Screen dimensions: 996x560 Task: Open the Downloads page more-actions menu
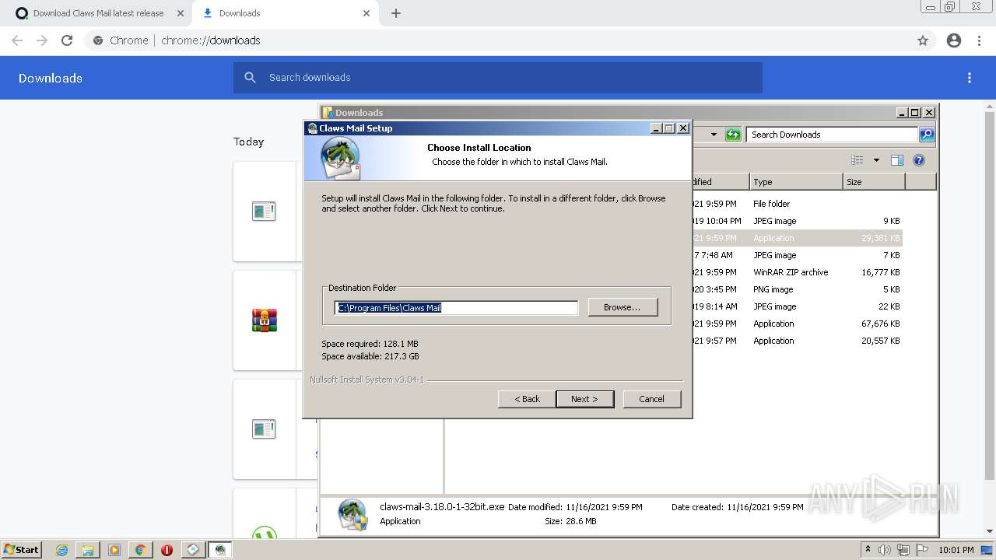[x=970, y=78]
